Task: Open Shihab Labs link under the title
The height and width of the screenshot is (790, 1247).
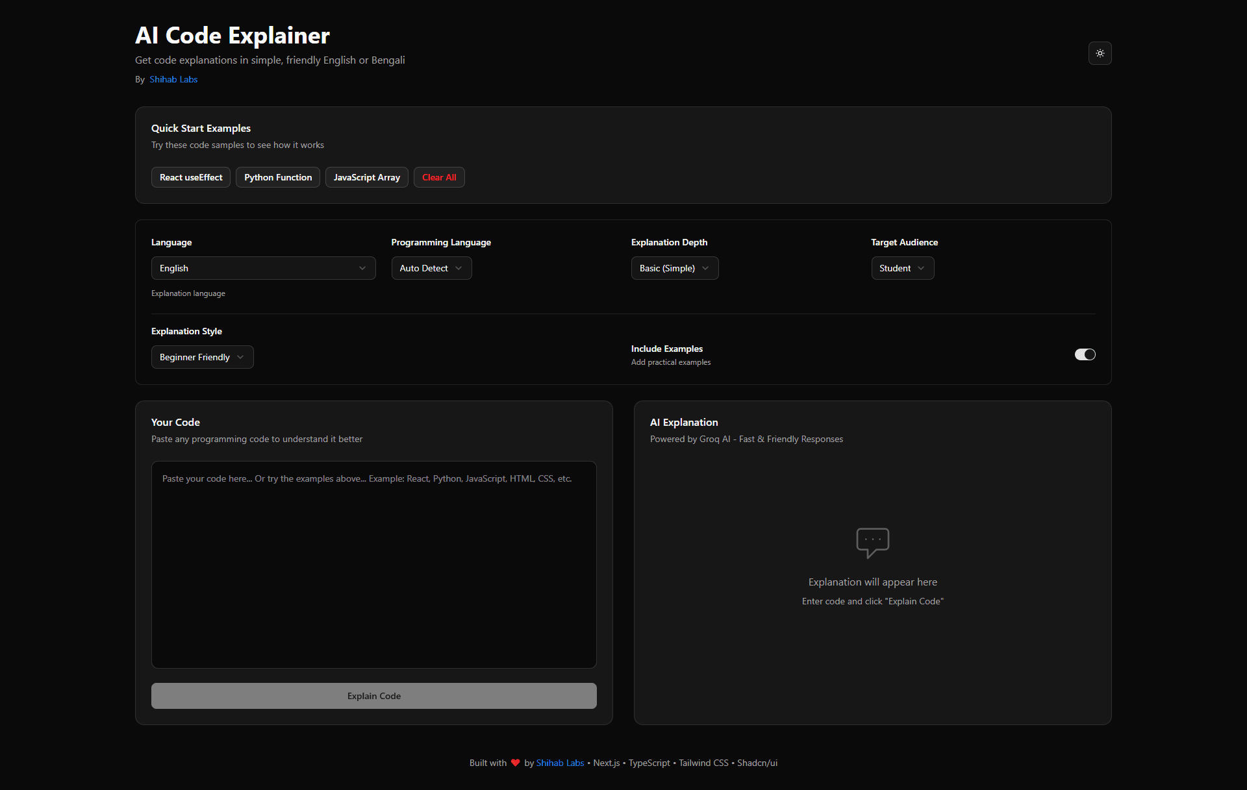Action: pyautogui.click(x=173, y=79)
